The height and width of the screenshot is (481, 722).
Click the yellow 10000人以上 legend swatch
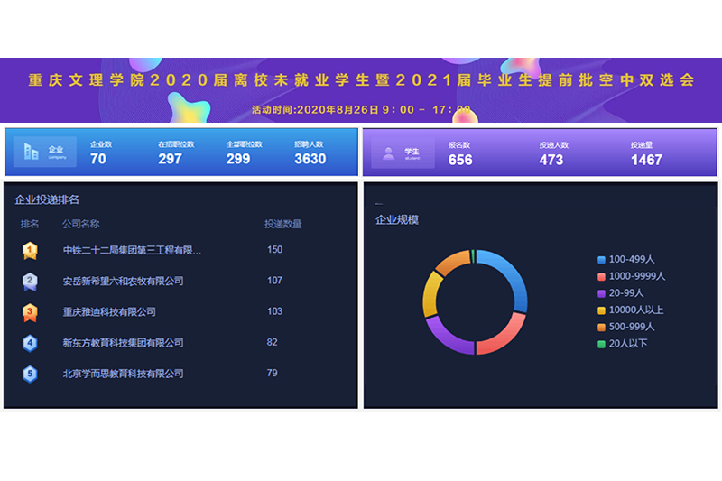(601, 310)
